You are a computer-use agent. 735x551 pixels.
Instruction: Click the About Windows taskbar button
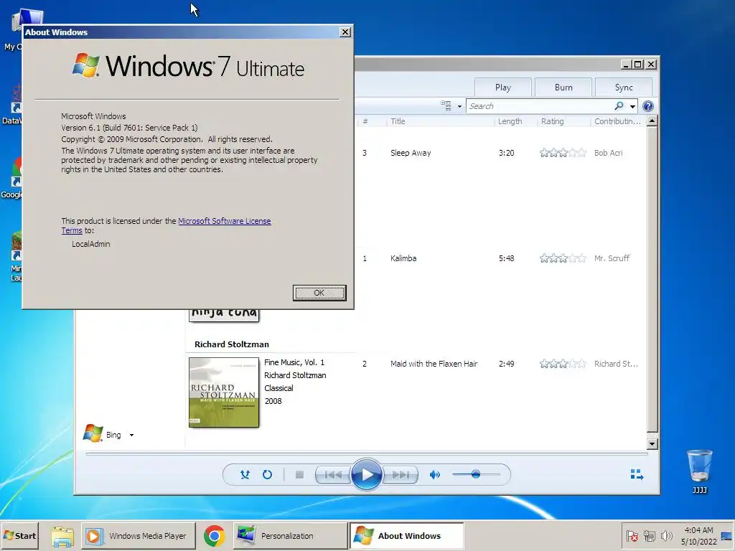pos(406,536)
